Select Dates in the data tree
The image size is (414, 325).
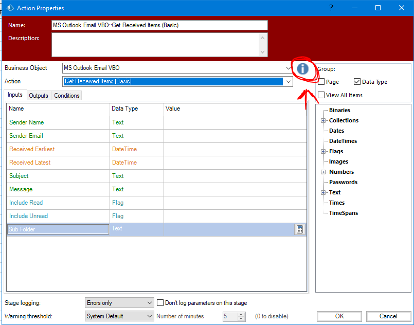click(x=337, y=131)
